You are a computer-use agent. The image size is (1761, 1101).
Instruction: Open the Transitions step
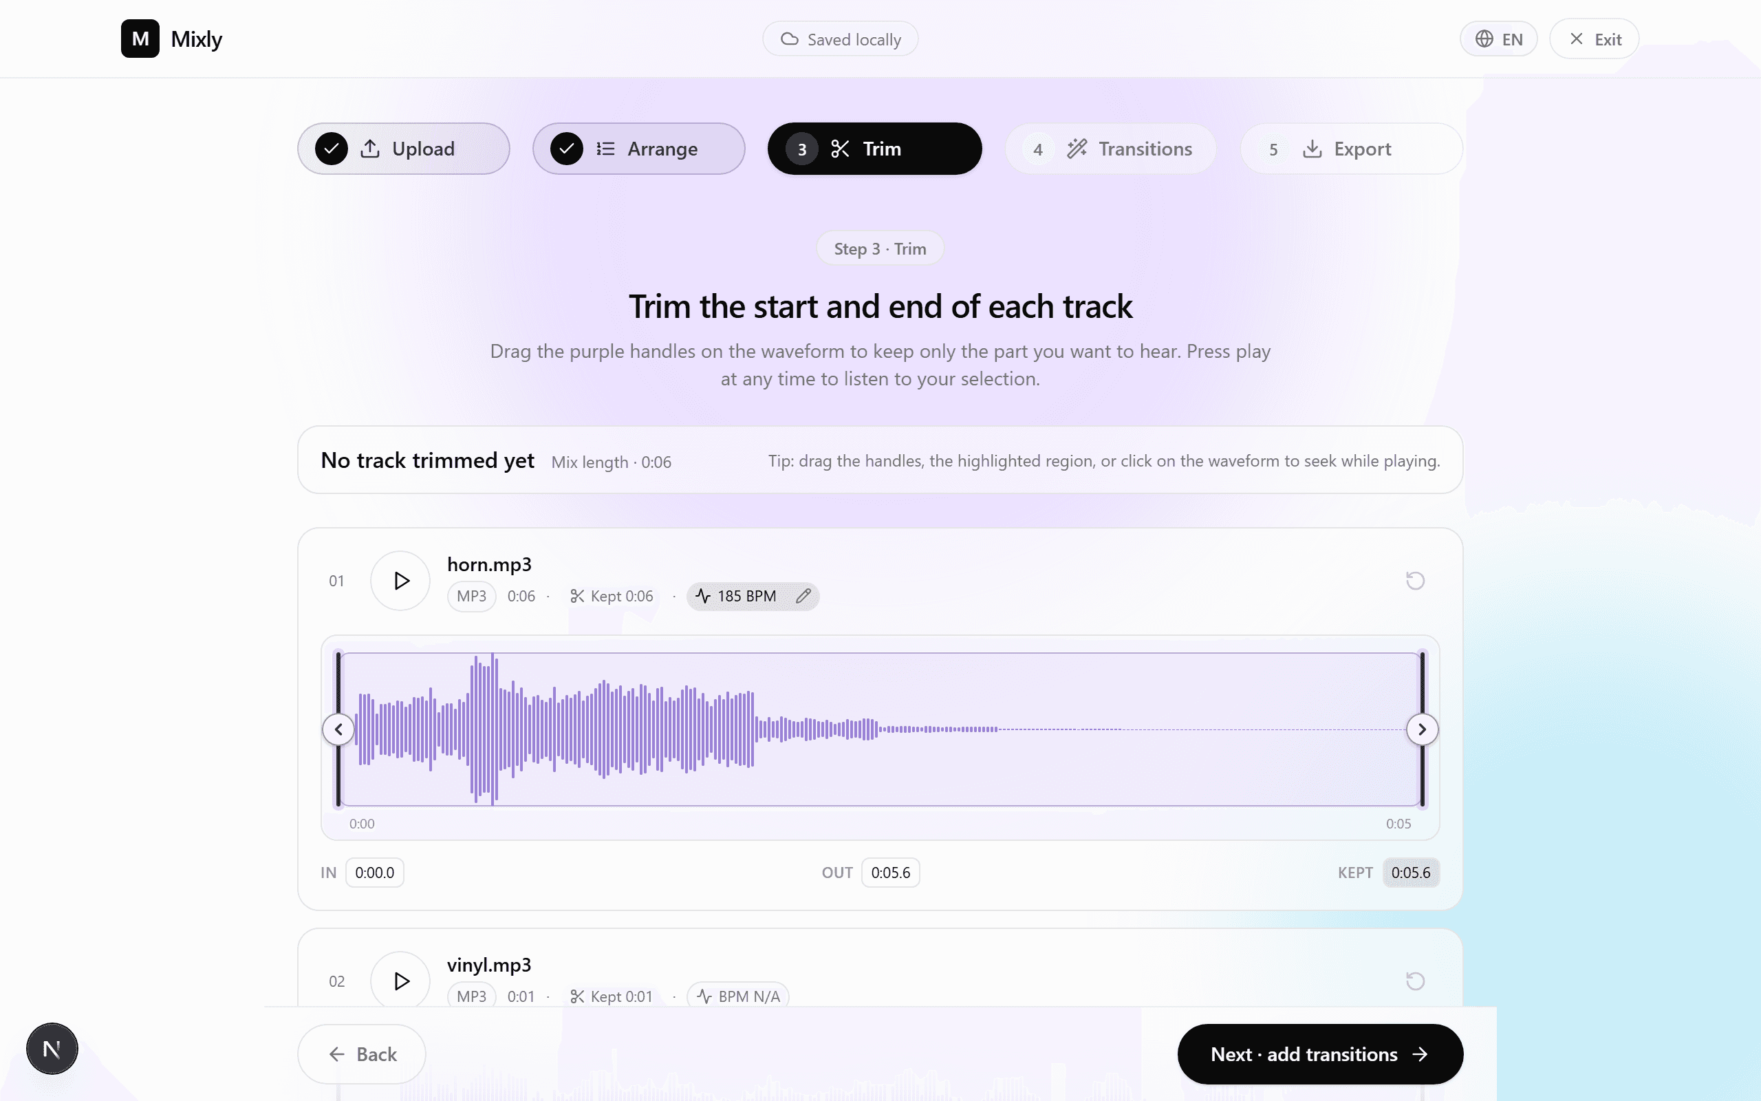(x=1110, y=149)
